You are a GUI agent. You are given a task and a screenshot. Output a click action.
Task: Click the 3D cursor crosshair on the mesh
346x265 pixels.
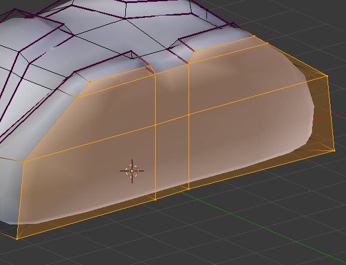[x=132, y=171]
